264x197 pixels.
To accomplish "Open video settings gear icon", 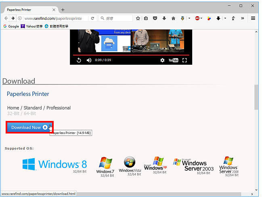I will coord(162,60).
